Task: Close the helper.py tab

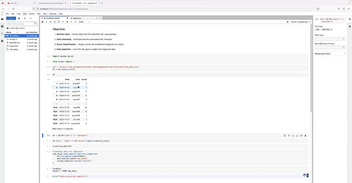Action: pyautogui.click(x=97, y=18)
